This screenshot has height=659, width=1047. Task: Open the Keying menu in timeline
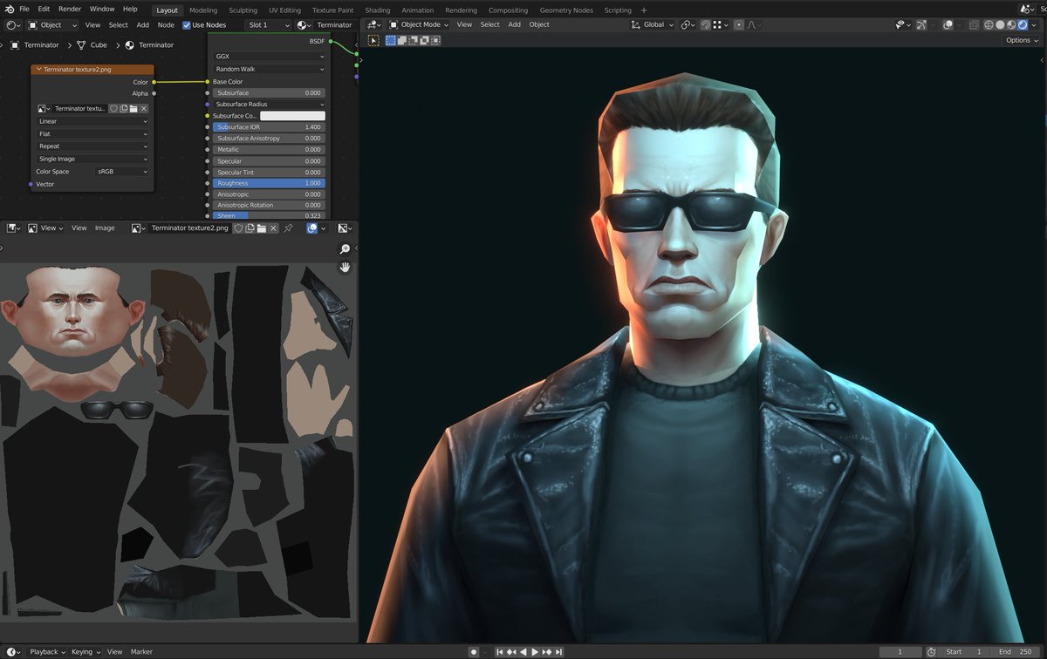point(85,651)
